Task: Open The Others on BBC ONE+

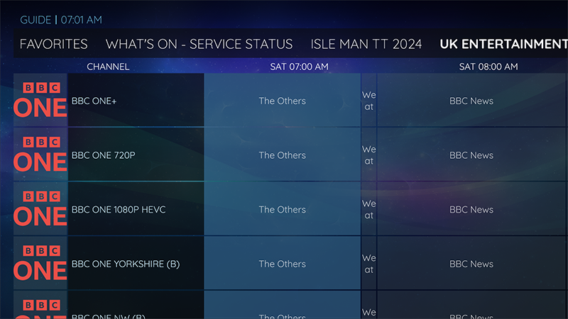Action: [282, 101]
